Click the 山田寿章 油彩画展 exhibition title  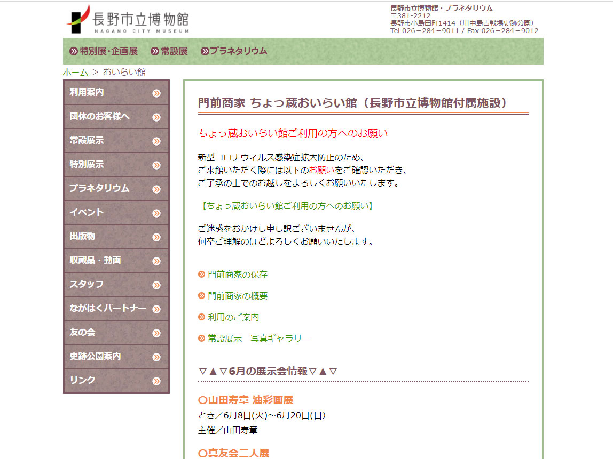(x=246, y=400)
